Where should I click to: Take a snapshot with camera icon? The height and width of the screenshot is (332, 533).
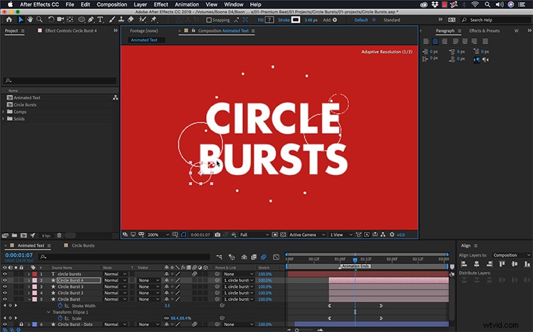pyautogui.click(x=217, y=235)
